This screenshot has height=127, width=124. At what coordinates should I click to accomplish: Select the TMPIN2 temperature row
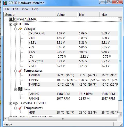(73, 85)
